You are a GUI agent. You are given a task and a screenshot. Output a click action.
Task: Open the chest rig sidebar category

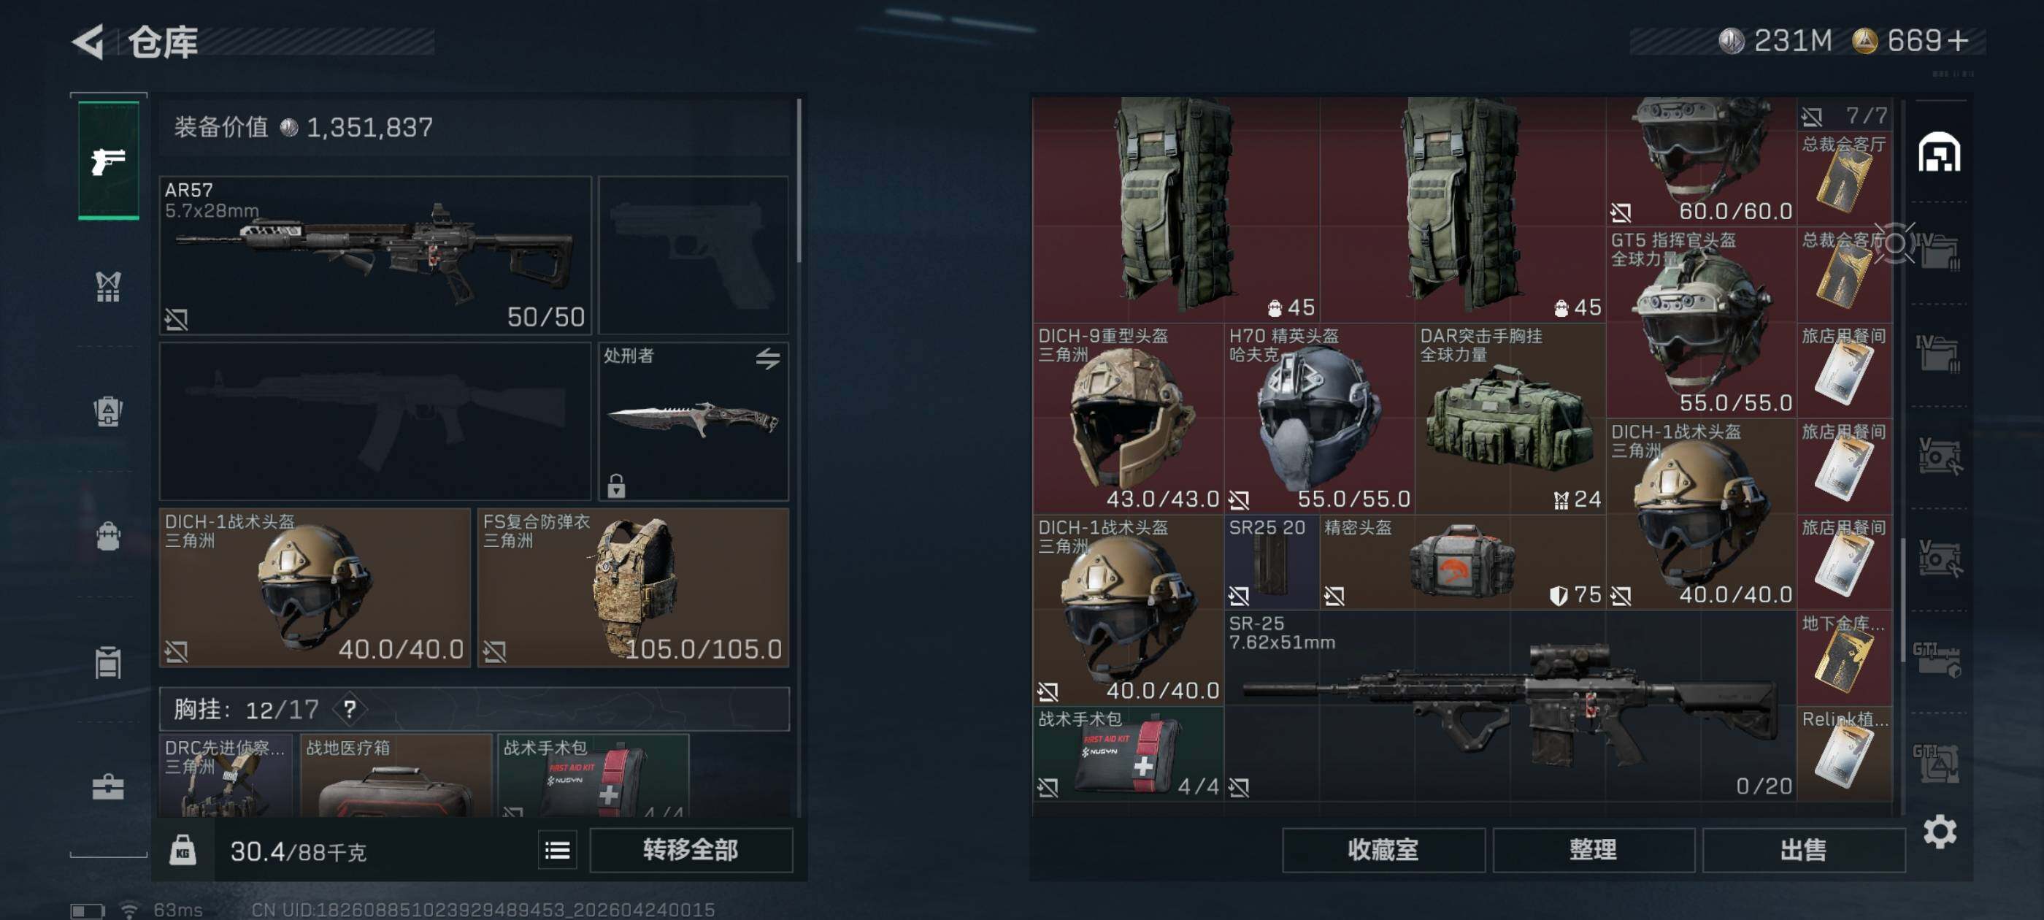point(109,286)
